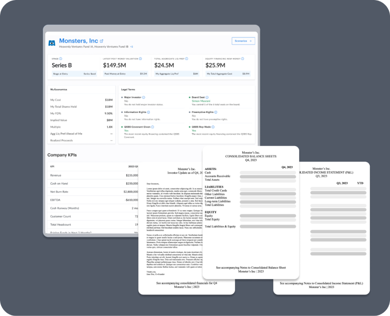The height and width of the screenshot is (316, 390).
Task: Click the info icon beside Preemptive Rights
Action: click(216, 112)
